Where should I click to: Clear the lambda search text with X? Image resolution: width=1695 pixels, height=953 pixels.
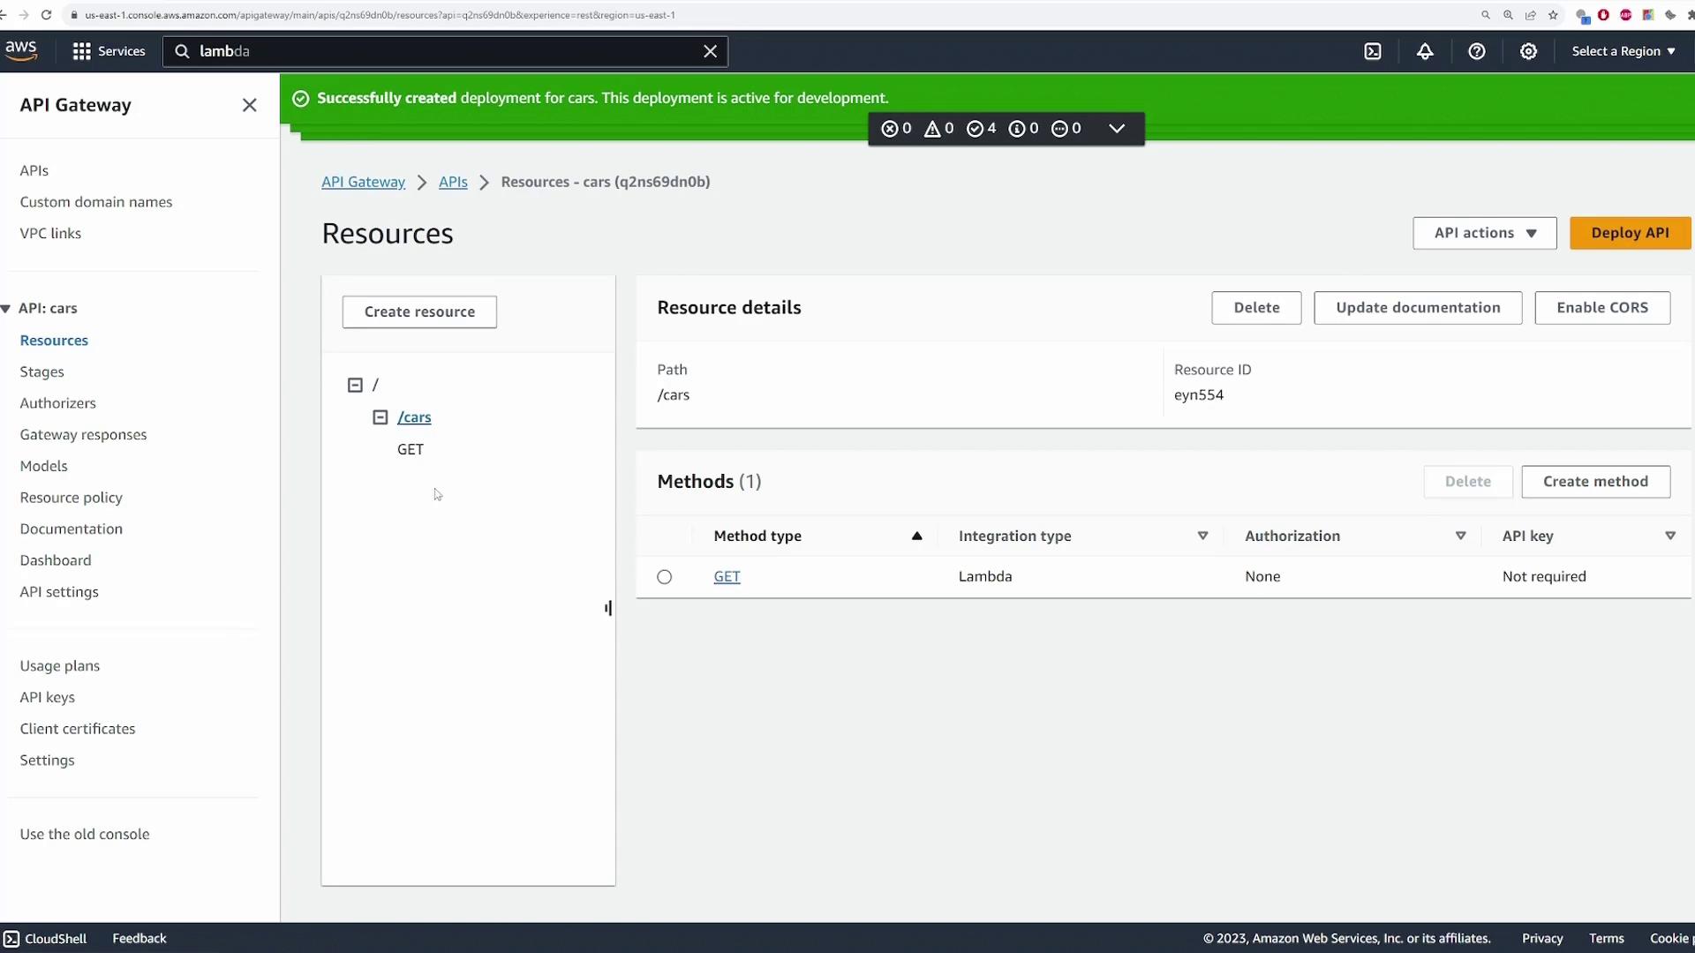coord(710,51)
